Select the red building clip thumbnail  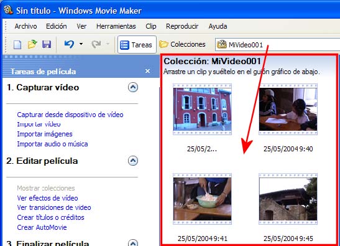[202, 110]
